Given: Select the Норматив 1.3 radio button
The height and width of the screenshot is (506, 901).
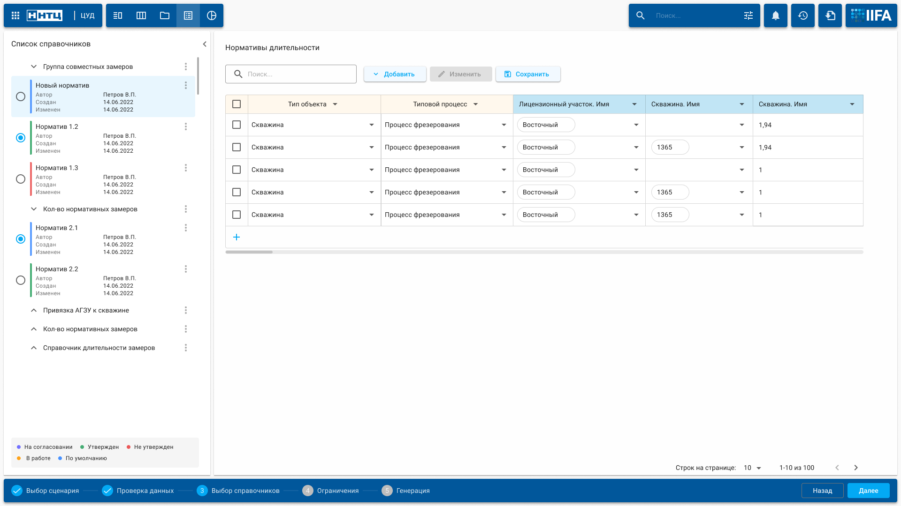Looking at the screenshot, I should [21, 179].
